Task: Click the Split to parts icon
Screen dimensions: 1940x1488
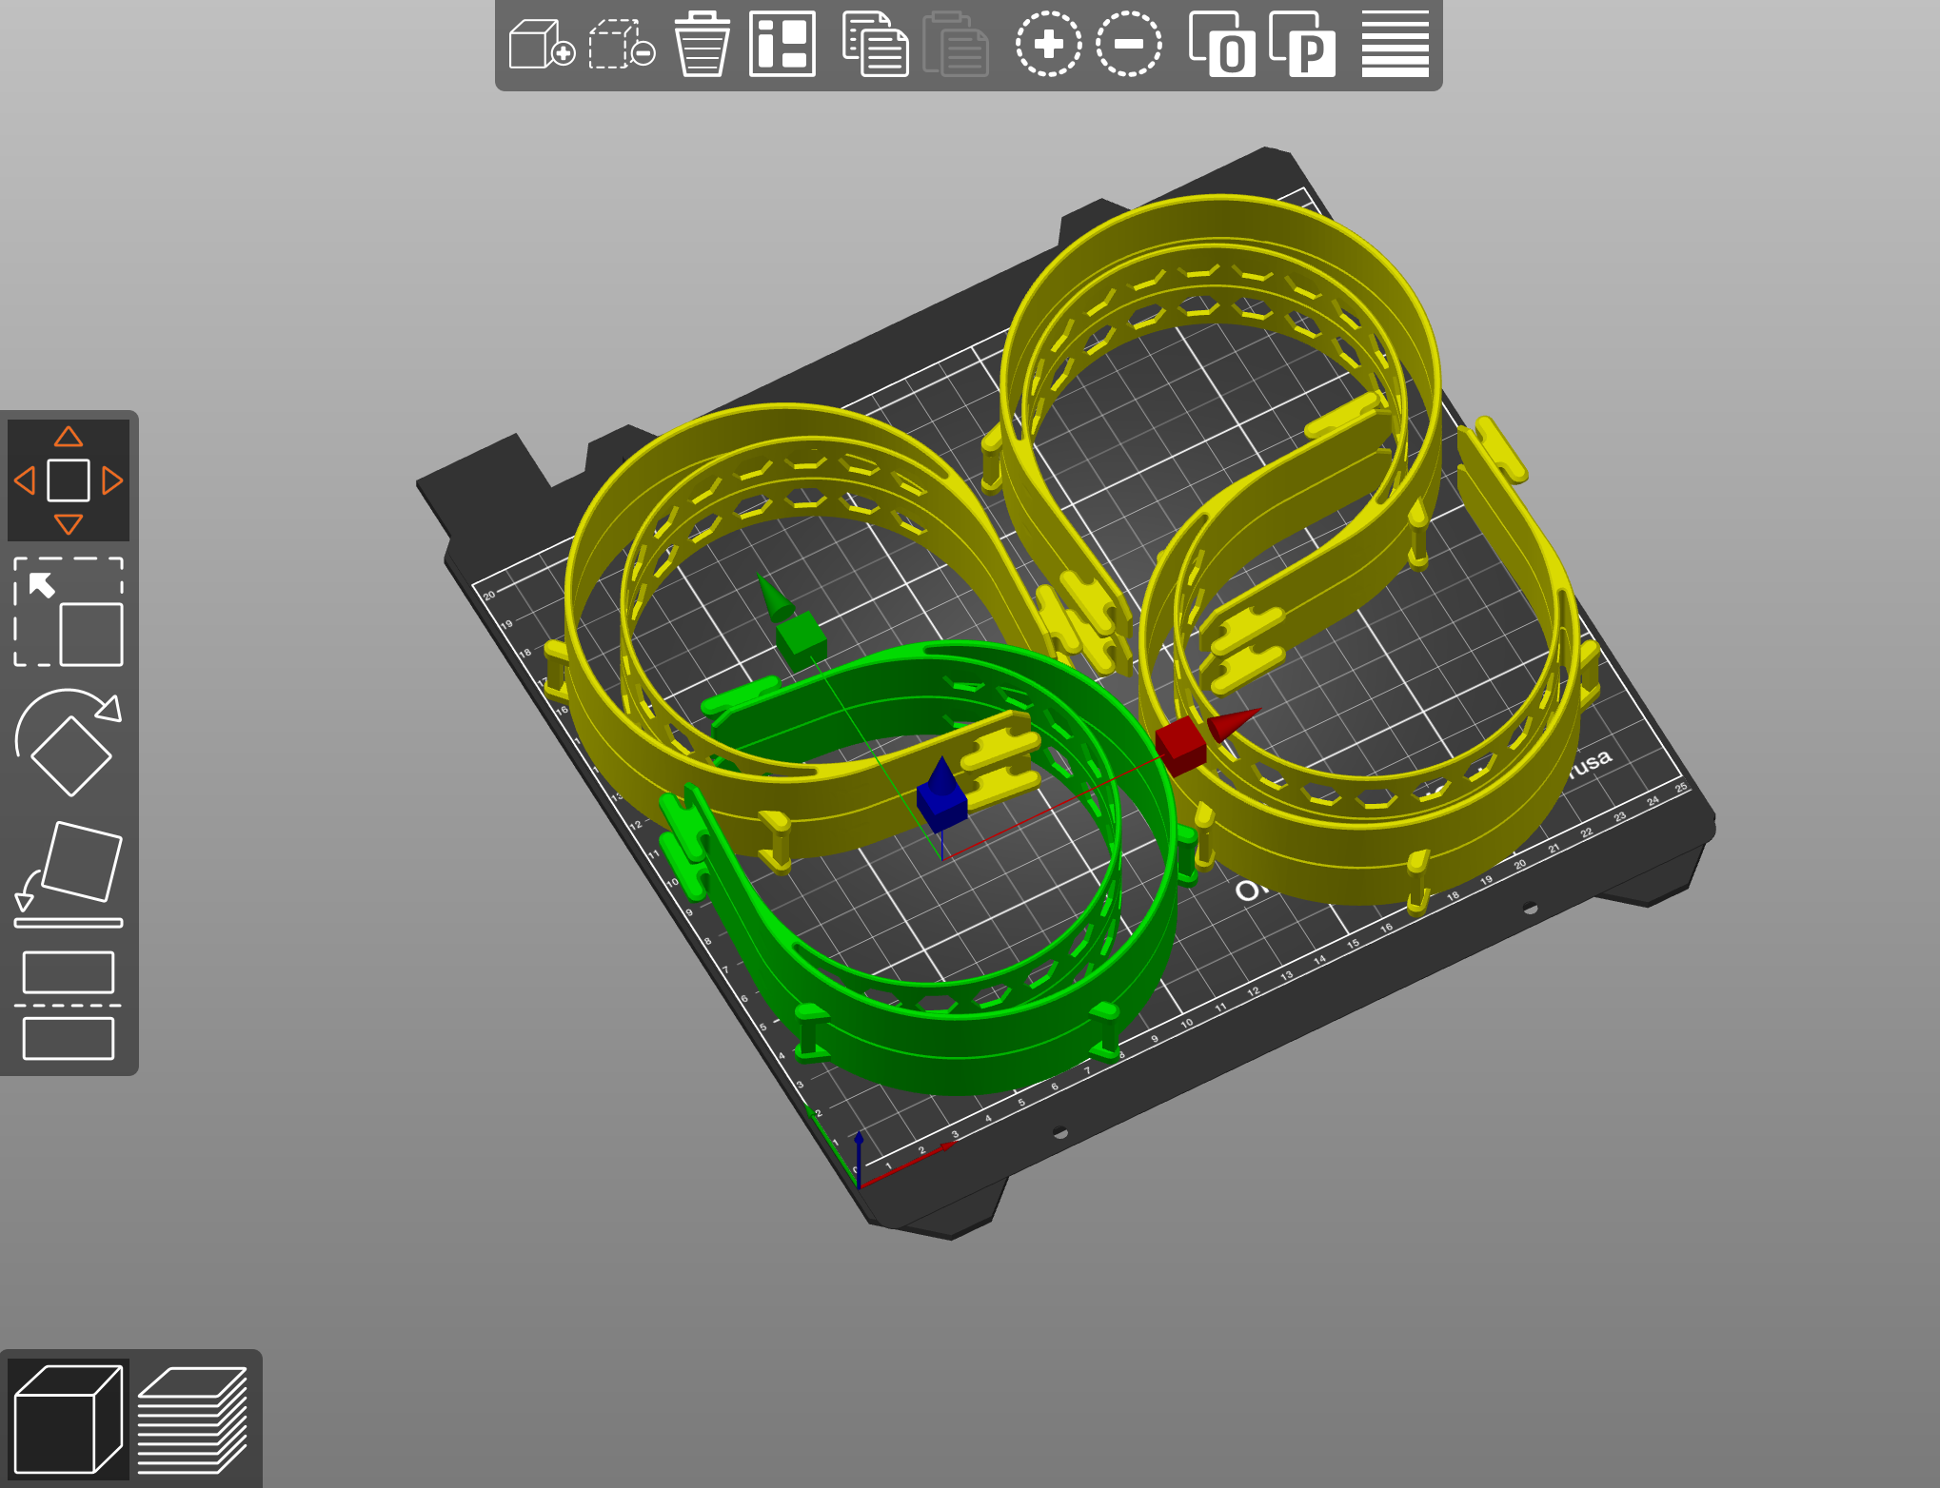Action: pos(1302,44)
